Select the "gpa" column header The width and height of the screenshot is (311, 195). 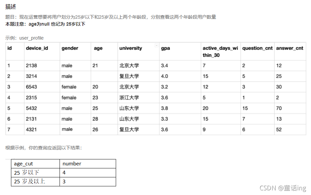[x=165, y=48]
